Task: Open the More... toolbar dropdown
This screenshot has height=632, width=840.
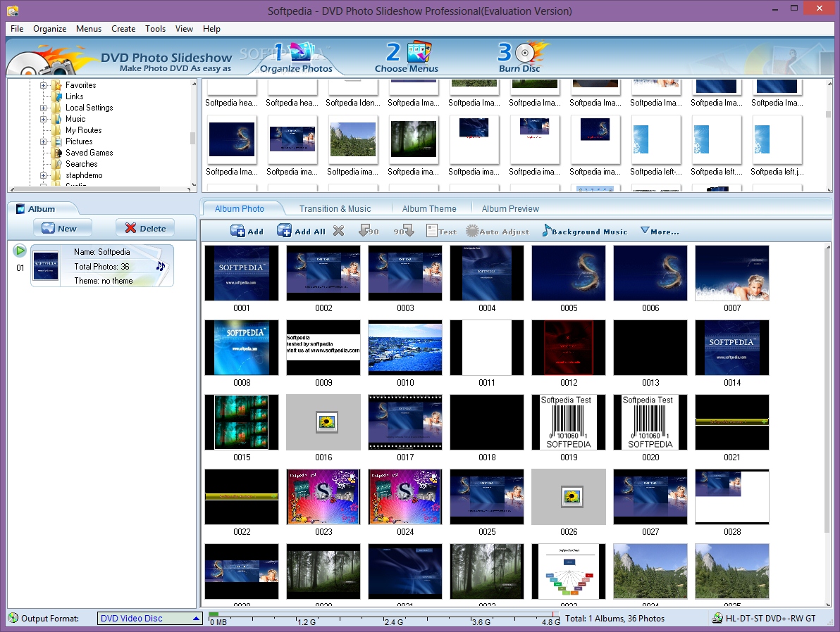Action: pyautogui.click(x=660, y=231)
